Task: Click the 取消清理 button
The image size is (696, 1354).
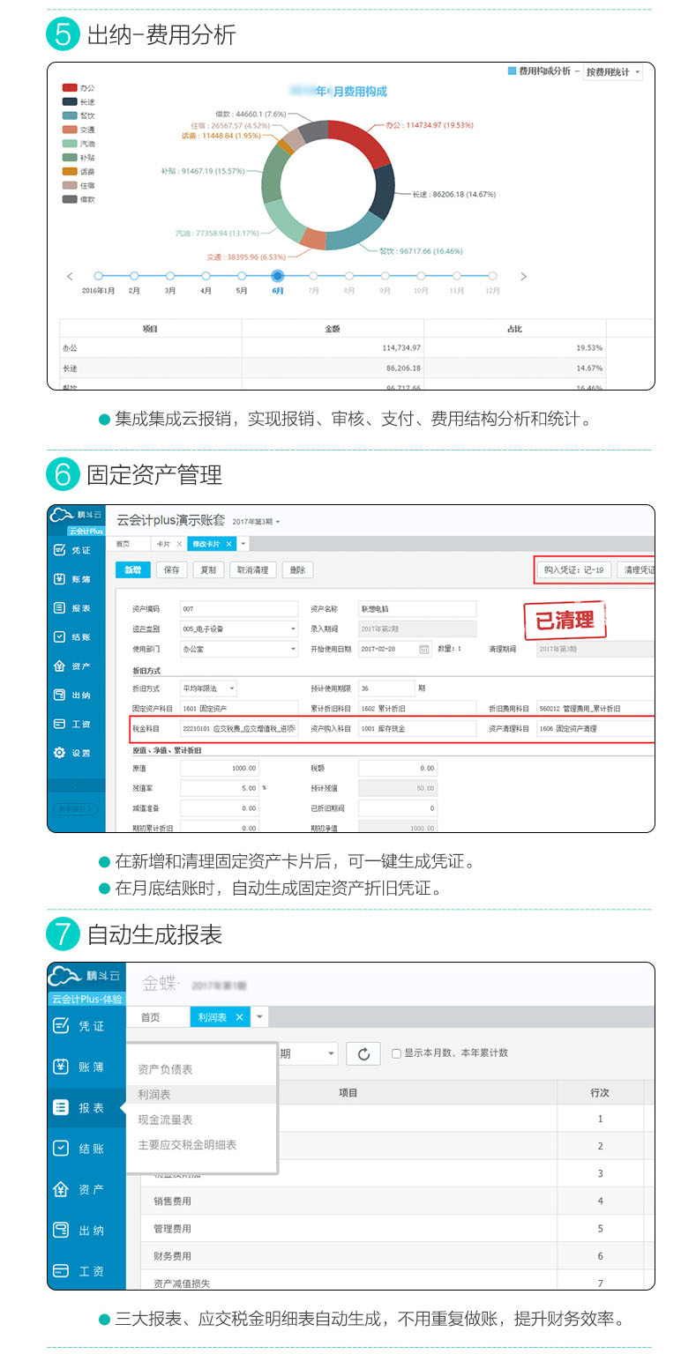Action: coord(254,570)
